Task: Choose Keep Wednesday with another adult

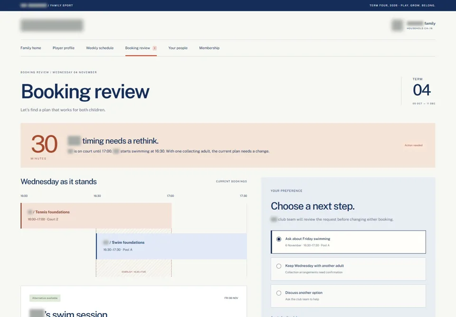Action: coord(348,269)
